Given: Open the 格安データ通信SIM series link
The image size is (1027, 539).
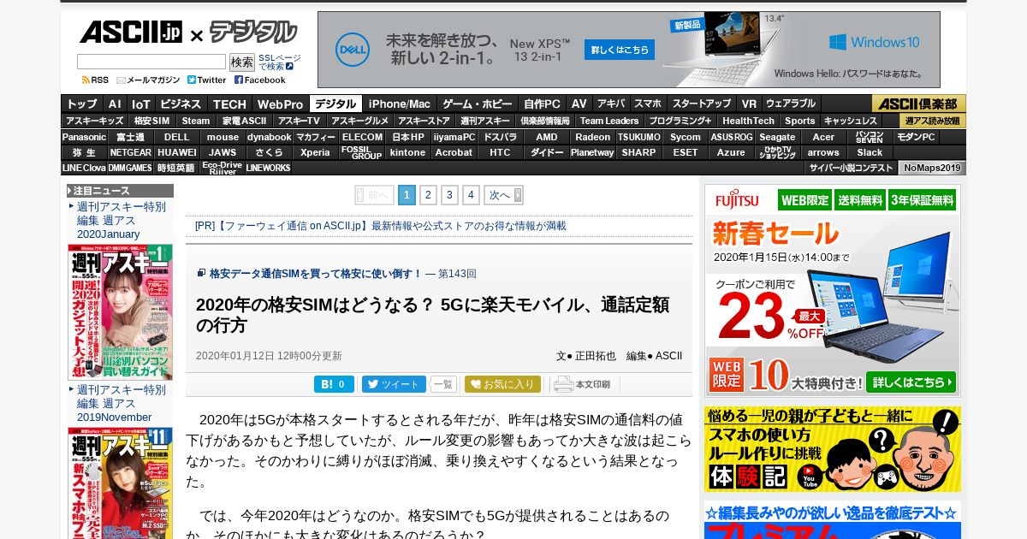Looking at the screenshot, I should [x=316, y=274].
